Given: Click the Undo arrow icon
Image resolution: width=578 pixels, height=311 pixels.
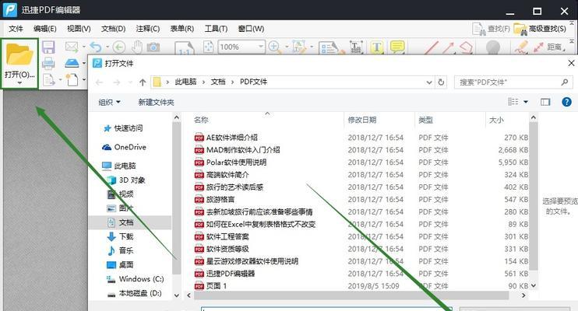Looking at the screenshot, I should coord(96,47).
